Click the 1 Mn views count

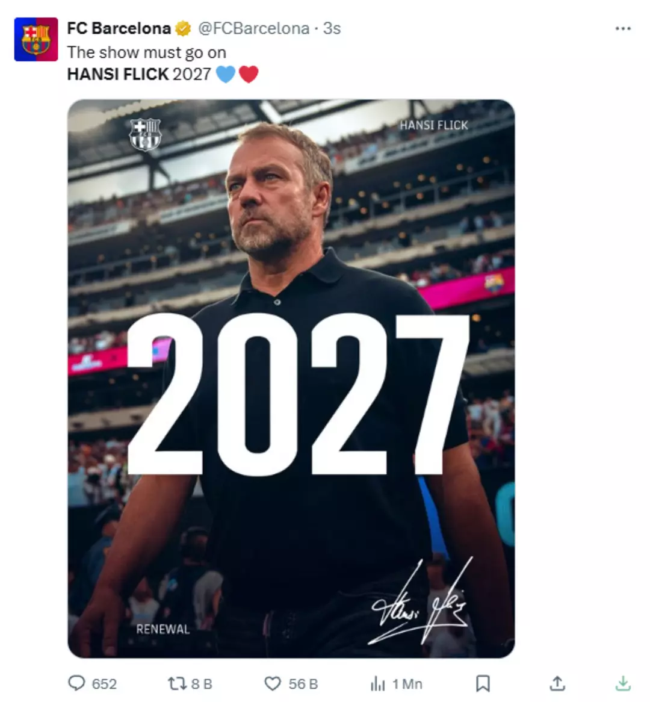(x=407, y=684)
